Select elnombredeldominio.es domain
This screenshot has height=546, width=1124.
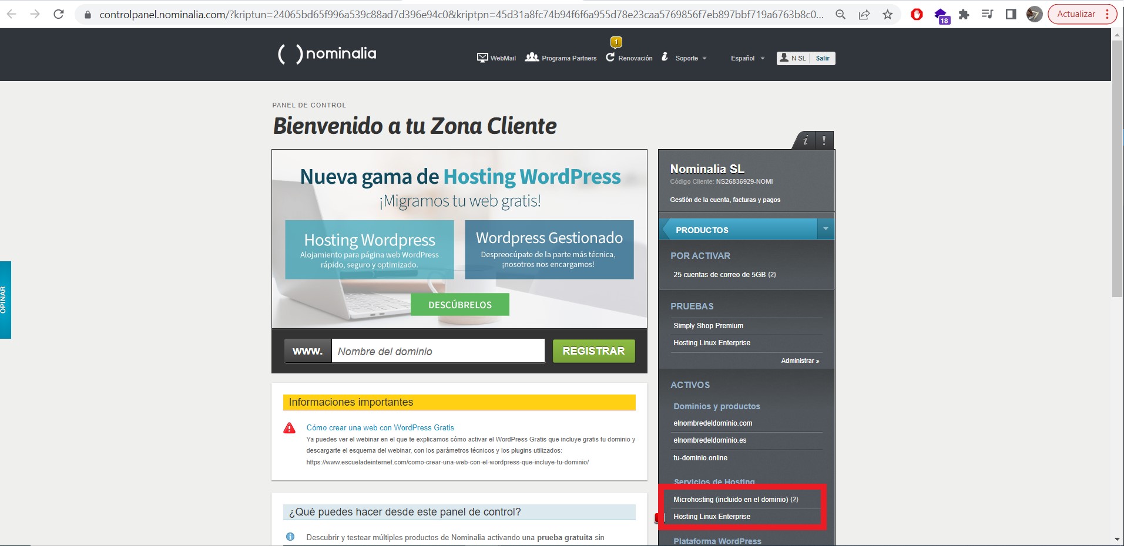[x=710, y=440]
